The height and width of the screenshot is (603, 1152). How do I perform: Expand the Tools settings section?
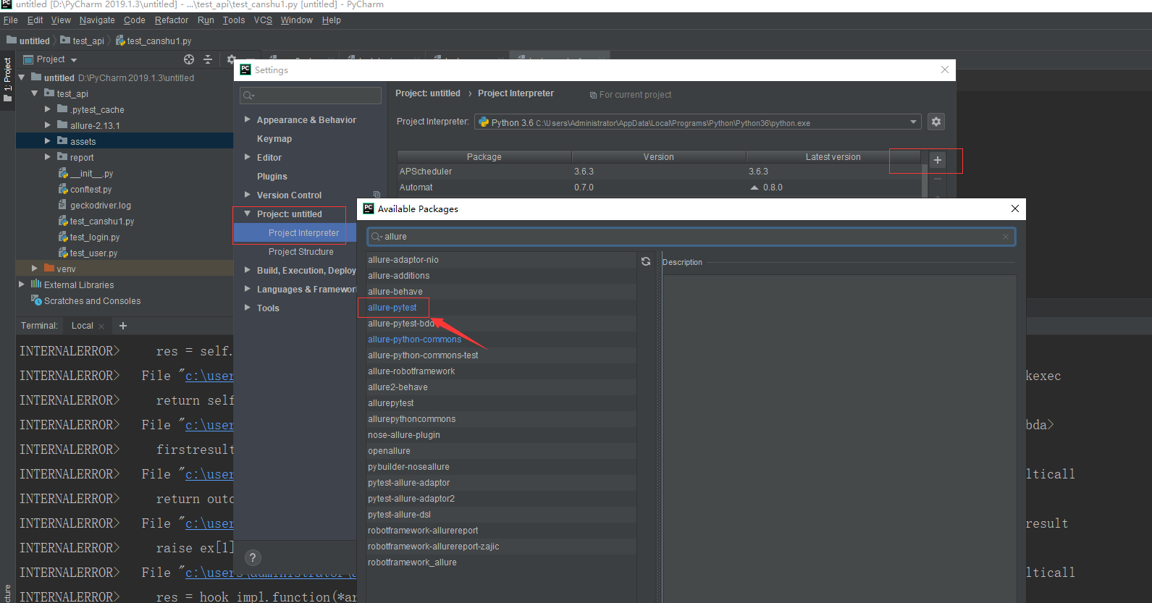[x=248, y=308]
